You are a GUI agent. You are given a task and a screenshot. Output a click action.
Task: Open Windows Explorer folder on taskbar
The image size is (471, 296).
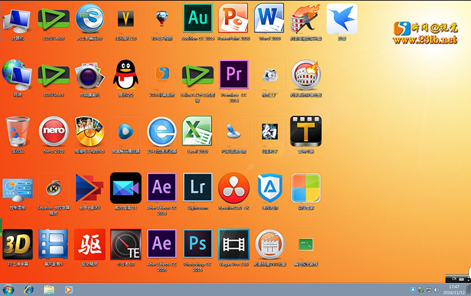coord(48,290)
